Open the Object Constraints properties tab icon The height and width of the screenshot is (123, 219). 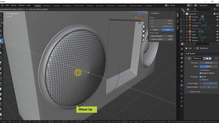pos(182,98)
